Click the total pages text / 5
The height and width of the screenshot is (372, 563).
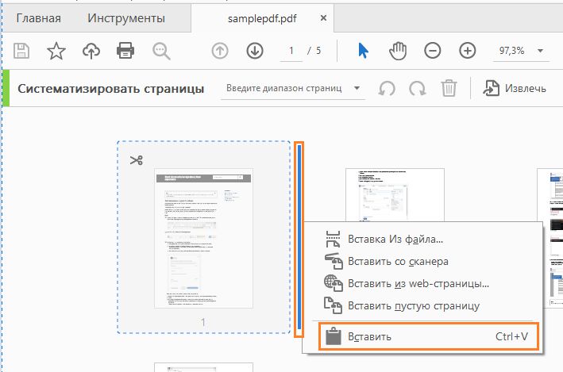pos(314,51)
